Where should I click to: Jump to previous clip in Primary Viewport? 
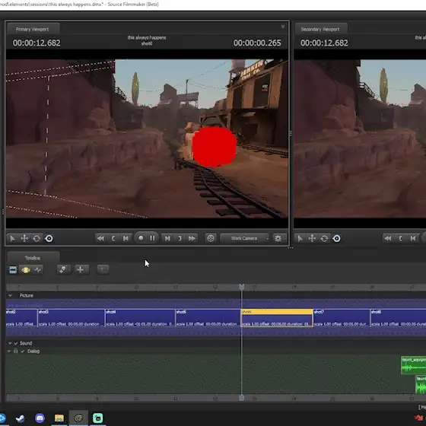[x=100, y=239]
